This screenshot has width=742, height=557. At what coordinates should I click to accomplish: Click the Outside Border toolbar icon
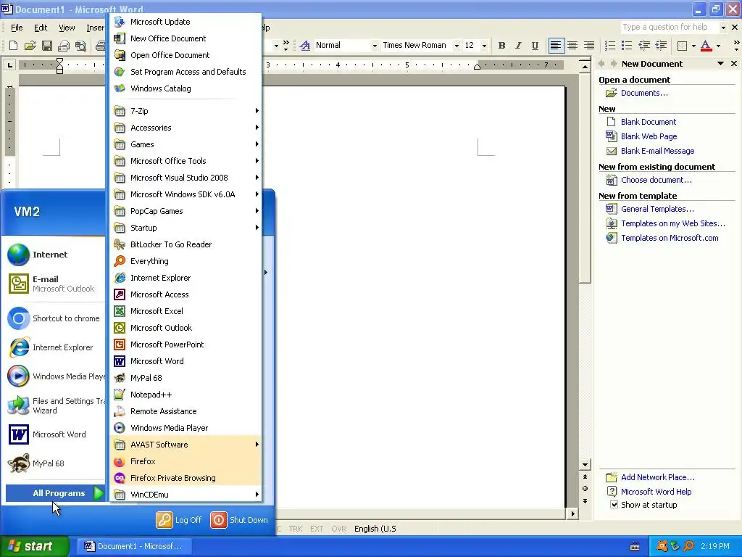tap(682, 46)
